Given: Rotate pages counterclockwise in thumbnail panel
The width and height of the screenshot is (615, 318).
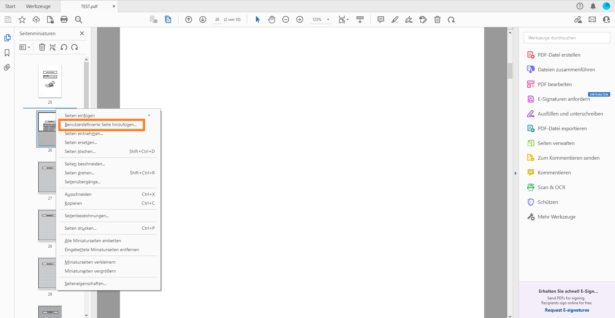Looking at the screenshot, I should 64,47.
